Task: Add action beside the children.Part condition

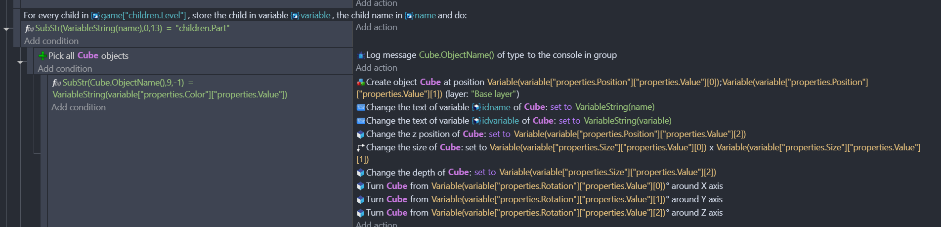Action: pos(377,27)
